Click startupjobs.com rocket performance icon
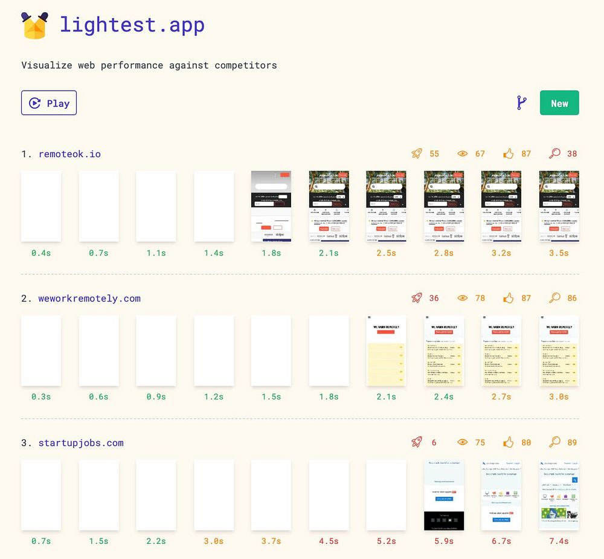 [x=417, y=442]
